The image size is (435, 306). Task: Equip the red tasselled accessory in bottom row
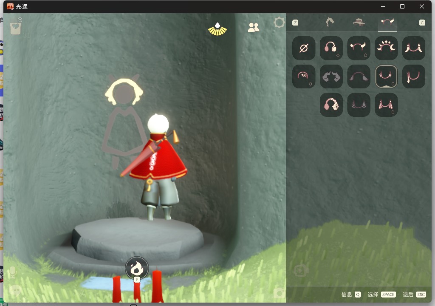[x=386, y=105]
